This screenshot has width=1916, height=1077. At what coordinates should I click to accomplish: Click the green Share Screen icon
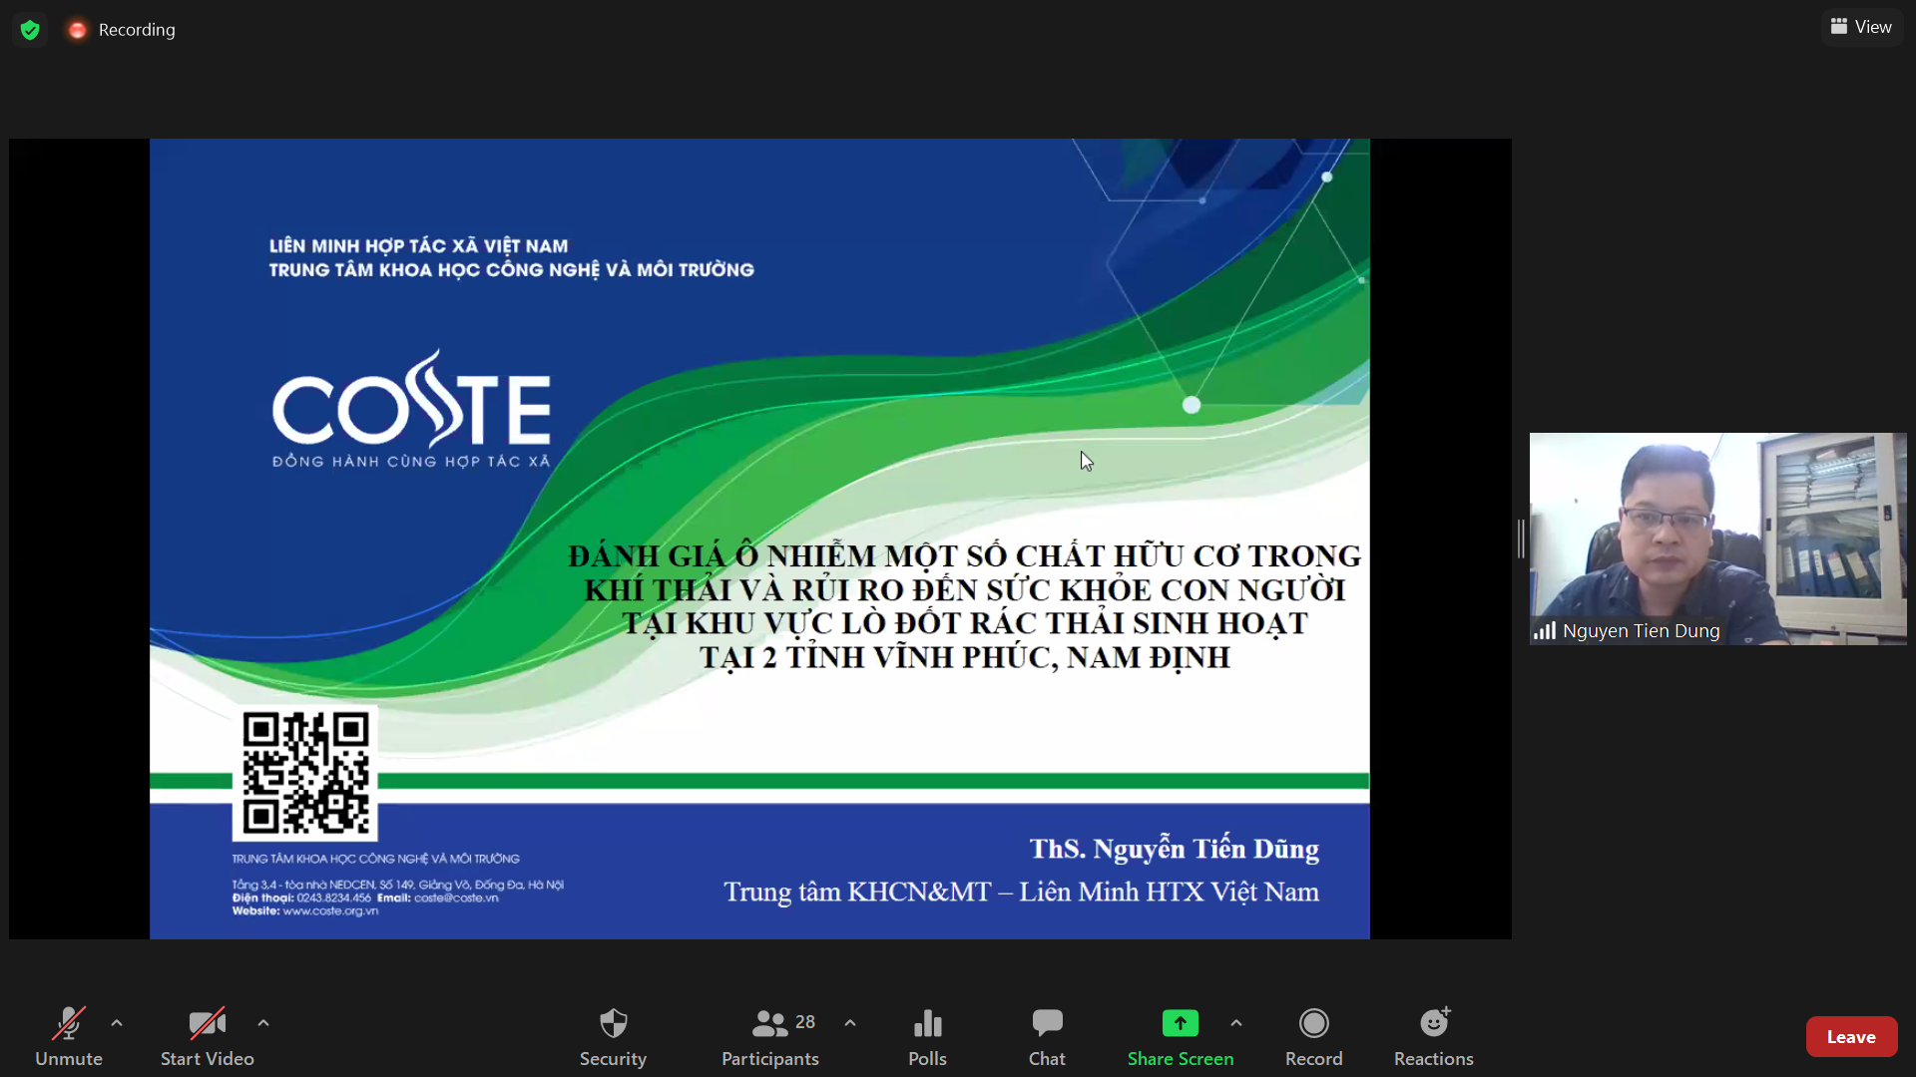coord(1180,1024)
